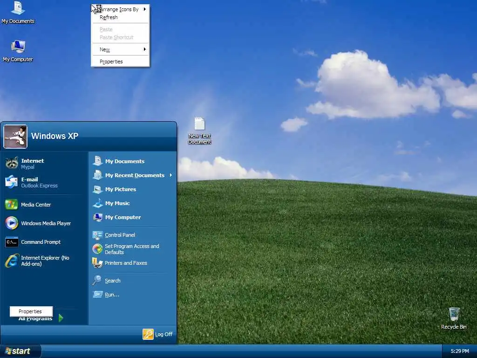
Task: Click the Internet Explorer (No Add-ons) label
Action: coord(45,261)
